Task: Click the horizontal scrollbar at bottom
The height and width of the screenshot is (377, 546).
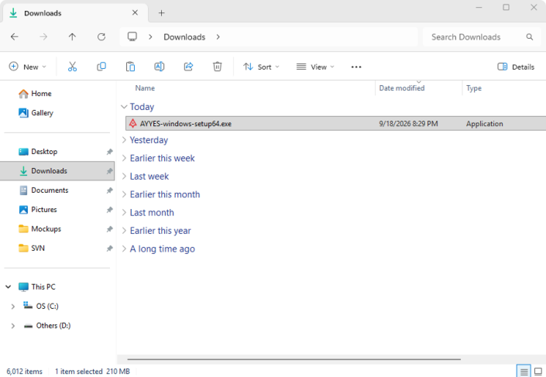Action: [x=294, y=359]
